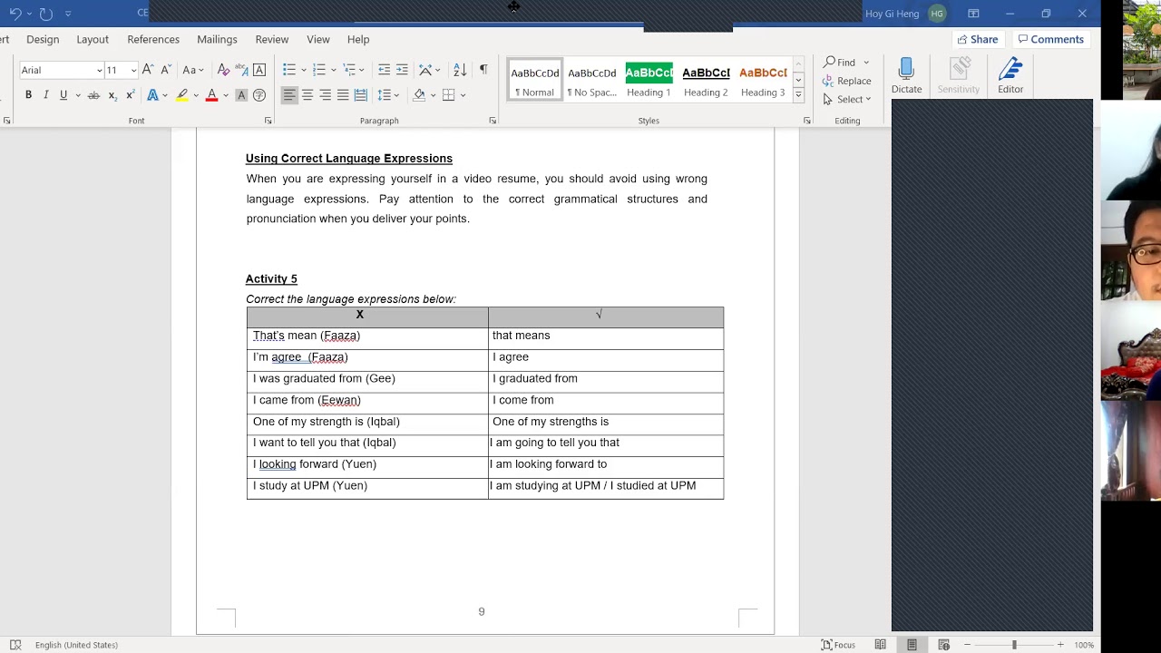Apply multilevel list formatting

[349, 70]
